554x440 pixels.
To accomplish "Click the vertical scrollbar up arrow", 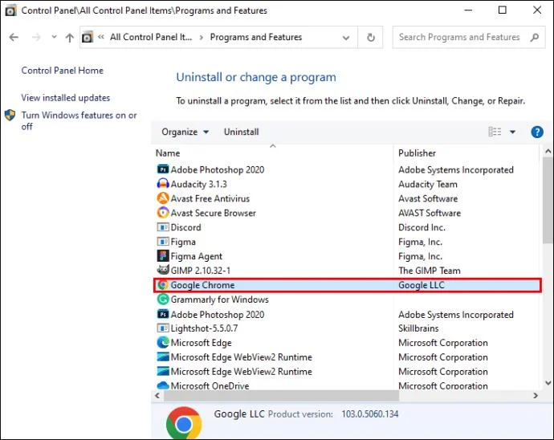I will pyautogui.click(x=548, y=151).
